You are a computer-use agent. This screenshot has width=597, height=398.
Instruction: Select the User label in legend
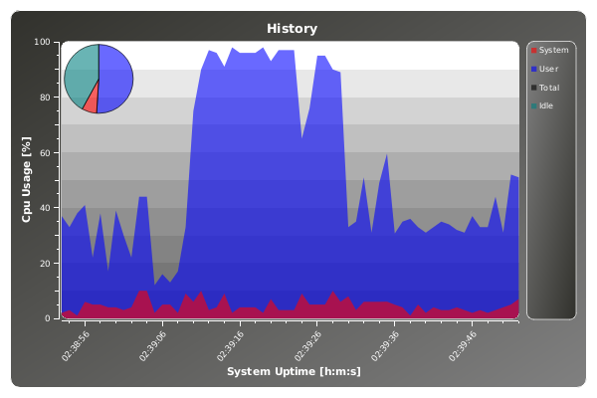(x=548, y=69)
